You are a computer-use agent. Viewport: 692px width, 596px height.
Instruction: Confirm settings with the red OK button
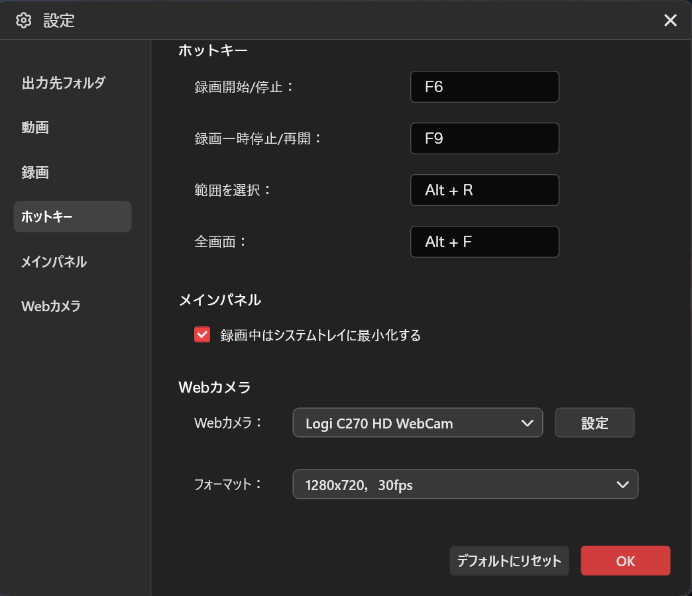625,561
